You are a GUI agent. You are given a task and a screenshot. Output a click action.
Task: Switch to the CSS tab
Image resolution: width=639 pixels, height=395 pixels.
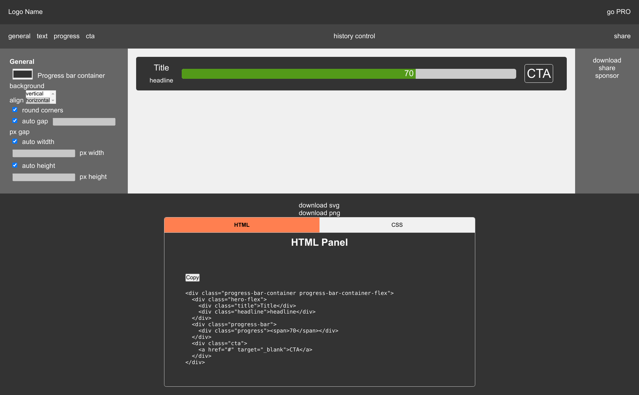tap(396, 224)
